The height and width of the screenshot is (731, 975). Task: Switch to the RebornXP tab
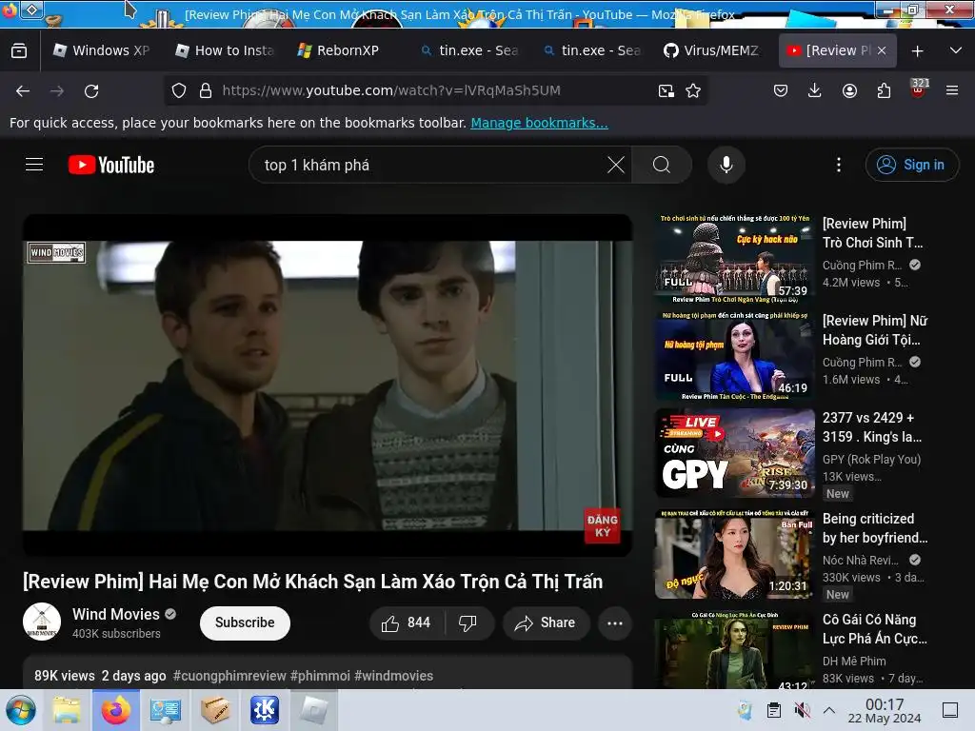[346, 50]
